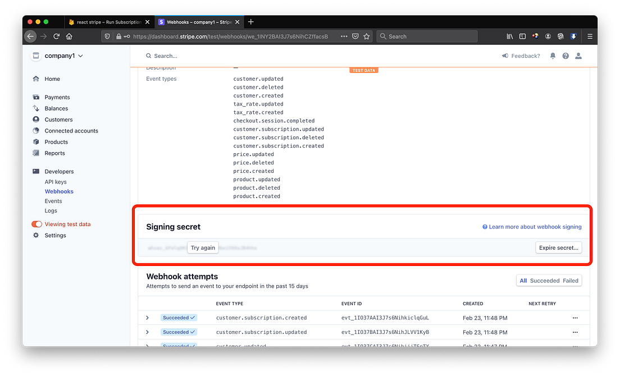Open Stripe notifications via the bell icon
The image size is (620, 376).
pos(553,56)
